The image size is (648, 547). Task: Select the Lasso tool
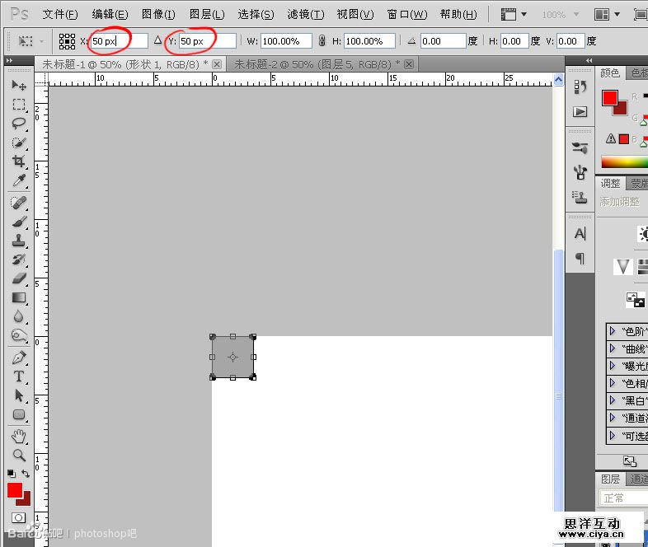point(18,124)
